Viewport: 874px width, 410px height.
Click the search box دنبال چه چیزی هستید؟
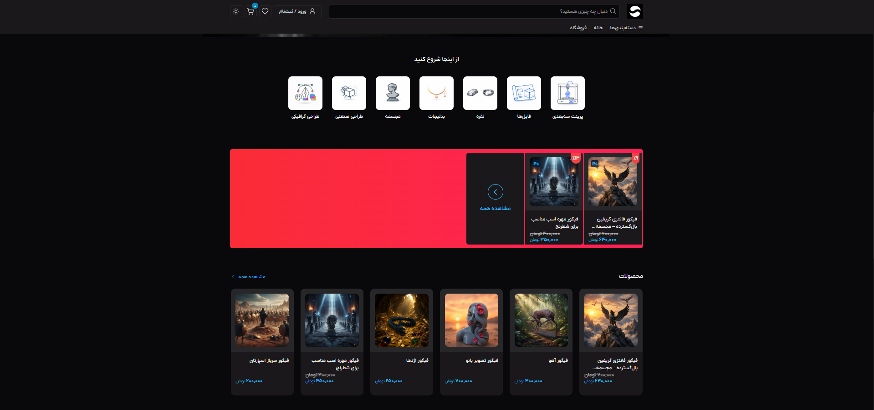(474, 11)
